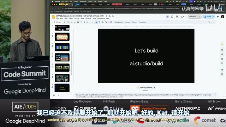
Task: Select the paint format tool
Action: click(x=81, y=22)
